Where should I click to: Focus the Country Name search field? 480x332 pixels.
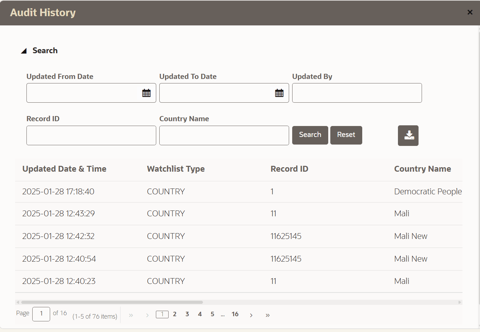[224, 136]
